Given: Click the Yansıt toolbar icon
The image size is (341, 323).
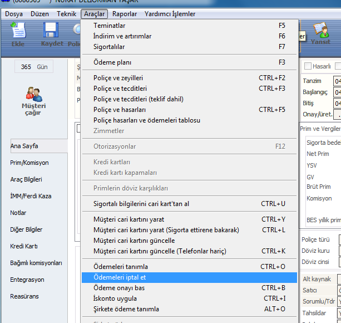Looking at the screenshot, I should (320, 34).
